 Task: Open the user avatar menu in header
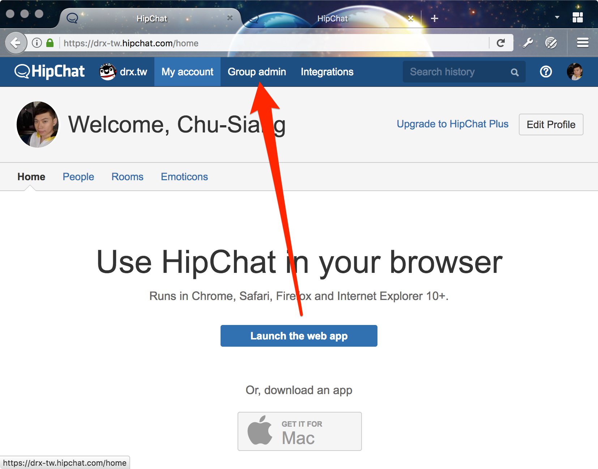click(575, 72)
